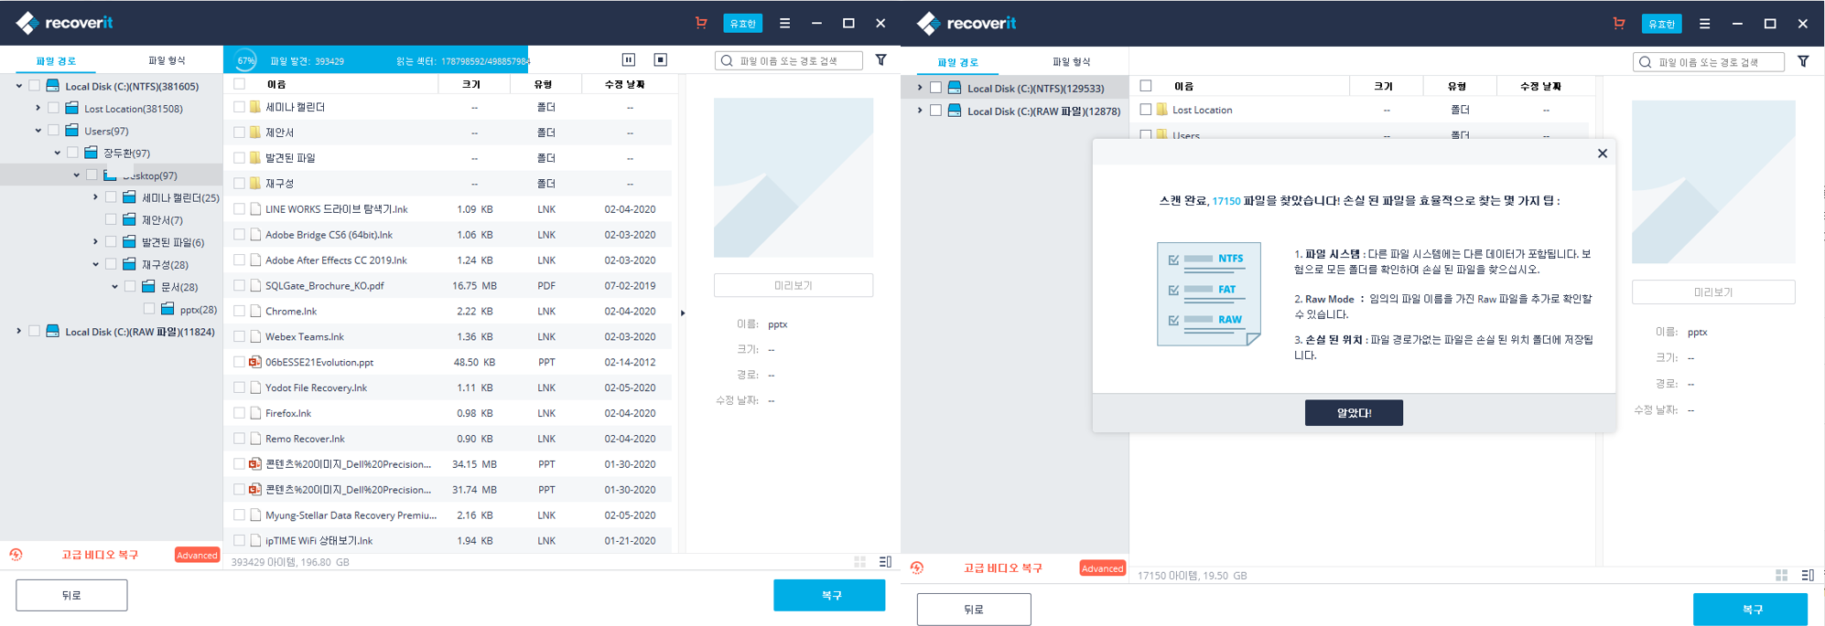Open 파일 형식 tab beside the 67% progress
1825x626 pixels.
(x=167, y=60)
